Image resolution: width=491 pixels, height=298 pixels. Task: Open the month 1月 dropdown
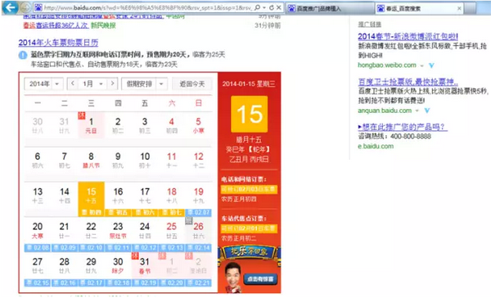92,84
